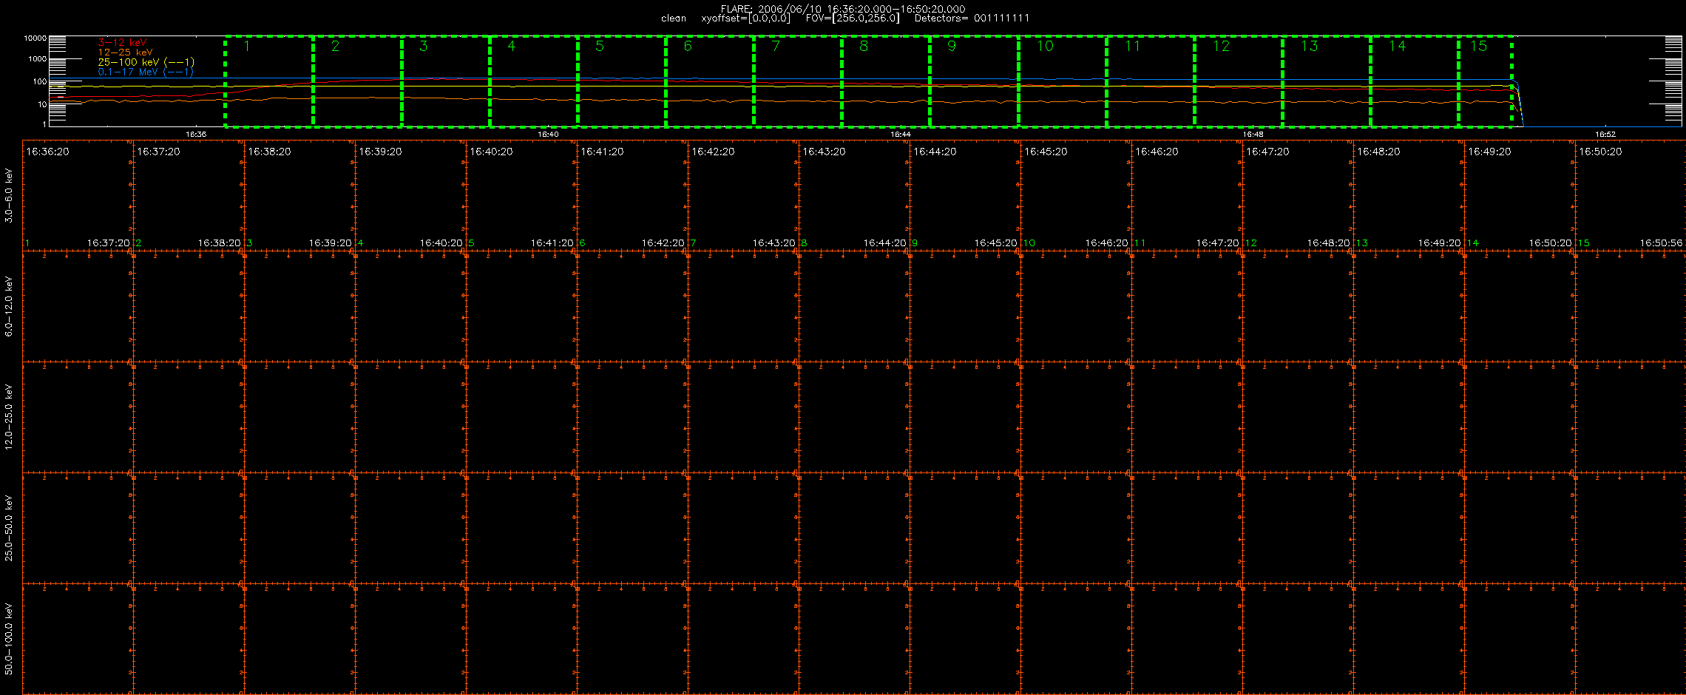
Task: Click the red '3-12 keV' legend entry
Action: point(122,43)
